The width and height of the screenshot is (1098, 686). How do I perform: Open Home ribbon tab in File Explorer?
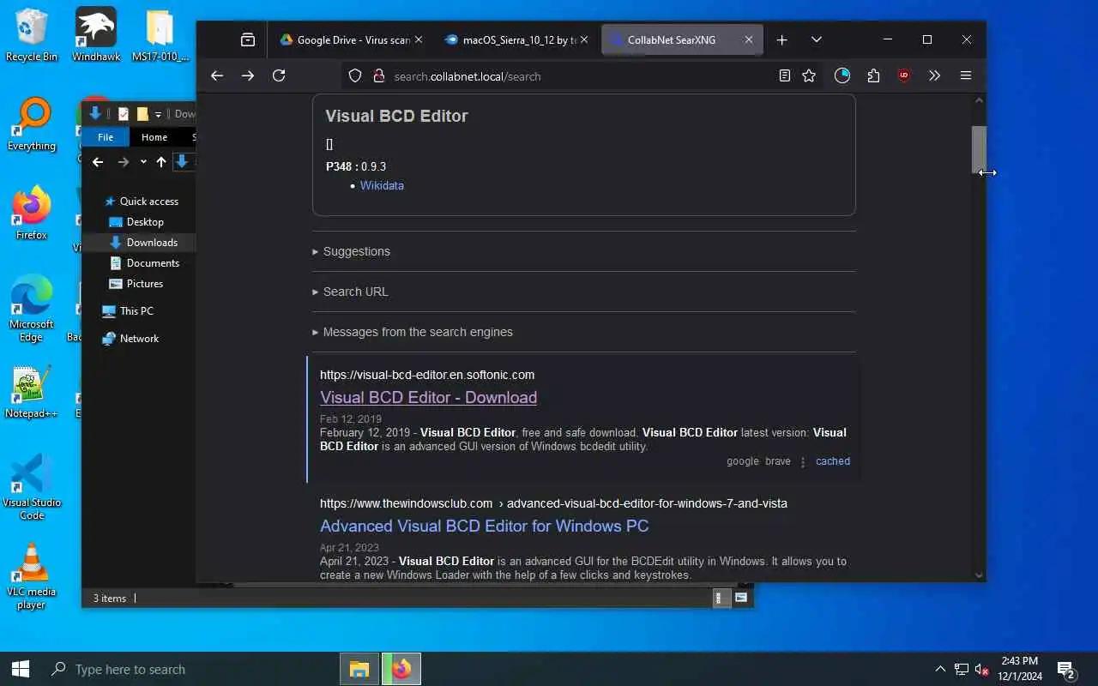tap(154, 137)
